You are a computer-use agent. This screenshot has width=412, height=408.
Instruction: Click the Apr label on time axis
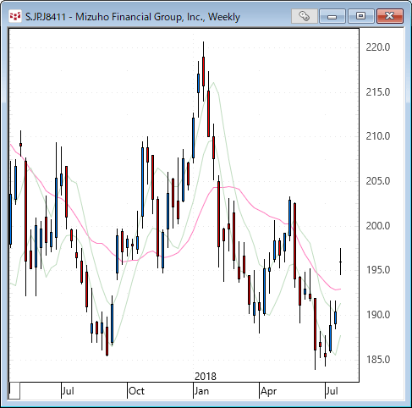pyautogui.click(x=269, y=391)
